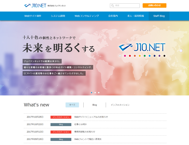The height and width of the screenshot is (145, 189).
Task: Select the second slider pagination dot
Action: point(95,93)
